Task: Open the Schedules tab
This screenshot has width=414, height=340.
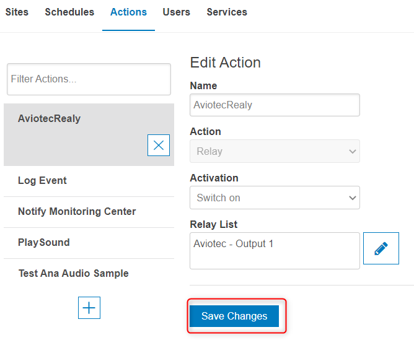Action: pos(69,12)
